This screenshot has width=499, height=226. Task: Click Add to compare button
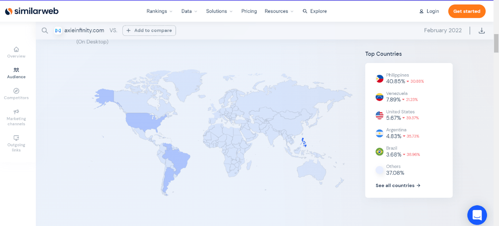[149, 31]
